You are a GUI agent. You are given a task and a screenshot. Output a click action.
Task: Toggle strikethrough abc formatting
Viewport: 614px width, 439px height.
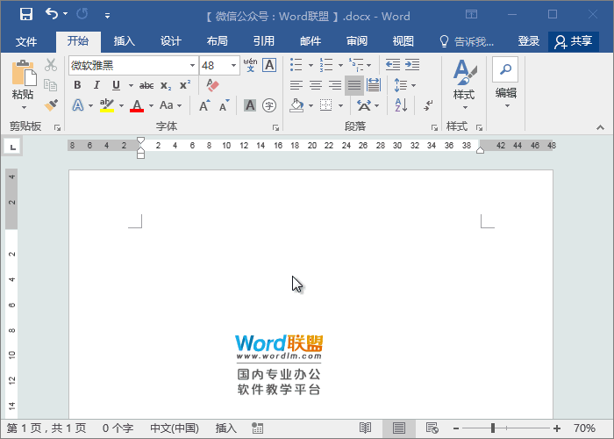tap(146, 85)
